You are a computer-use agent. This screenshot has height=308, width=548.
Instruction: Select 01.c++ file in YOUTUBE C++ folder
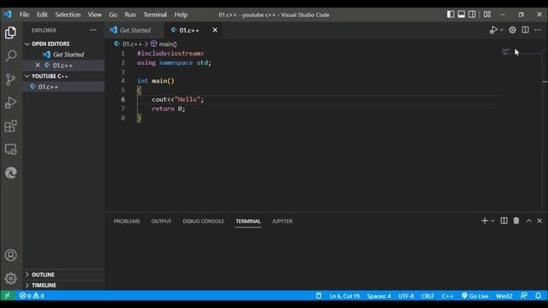pyautogui.click(x=64, y=86)
